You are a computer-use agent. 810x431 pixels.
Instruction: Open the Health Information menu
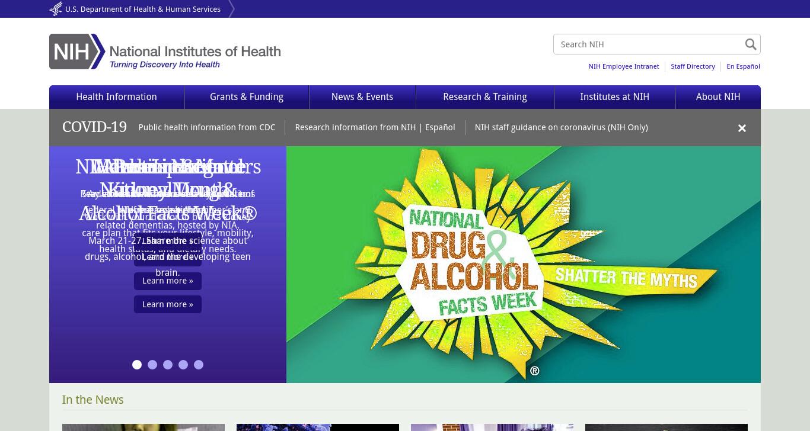(117, 97)
